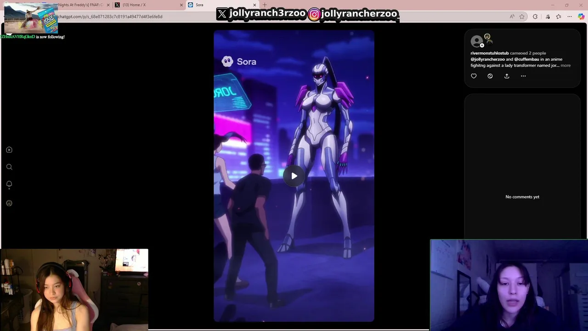
Task: Expand the post caption with "more"
Action: click(x=565, y=65)
